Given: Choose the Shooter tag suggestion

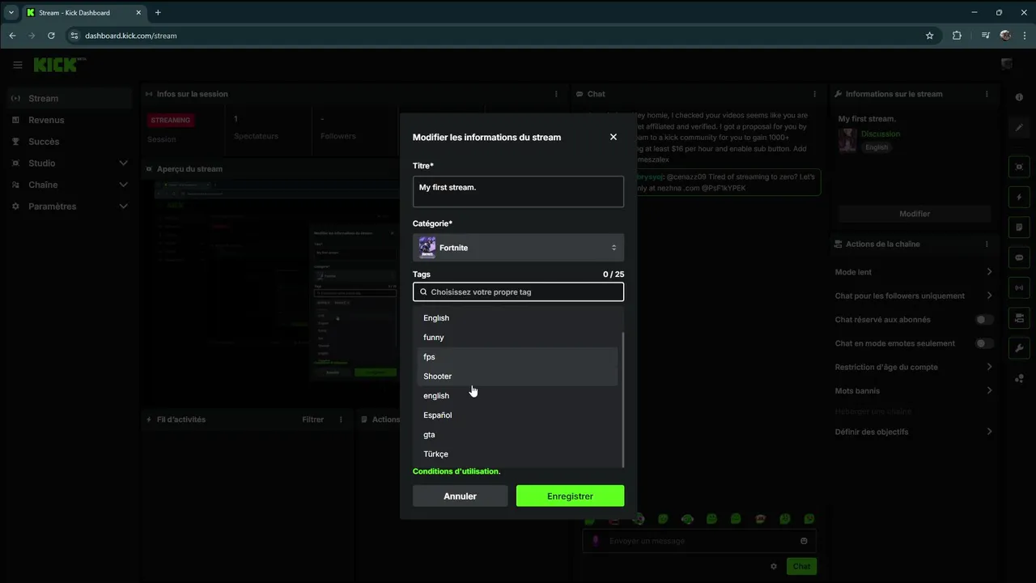Looking at the screenshot, I should point(518,377).
